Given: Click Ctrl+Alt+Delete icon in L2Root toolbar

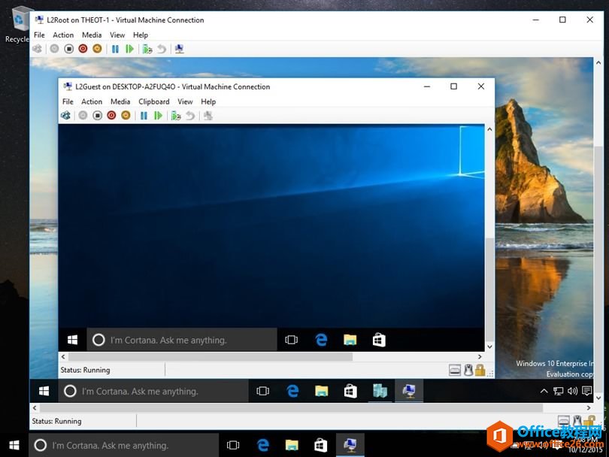Looking at the screenshot, I should (38, 49).
